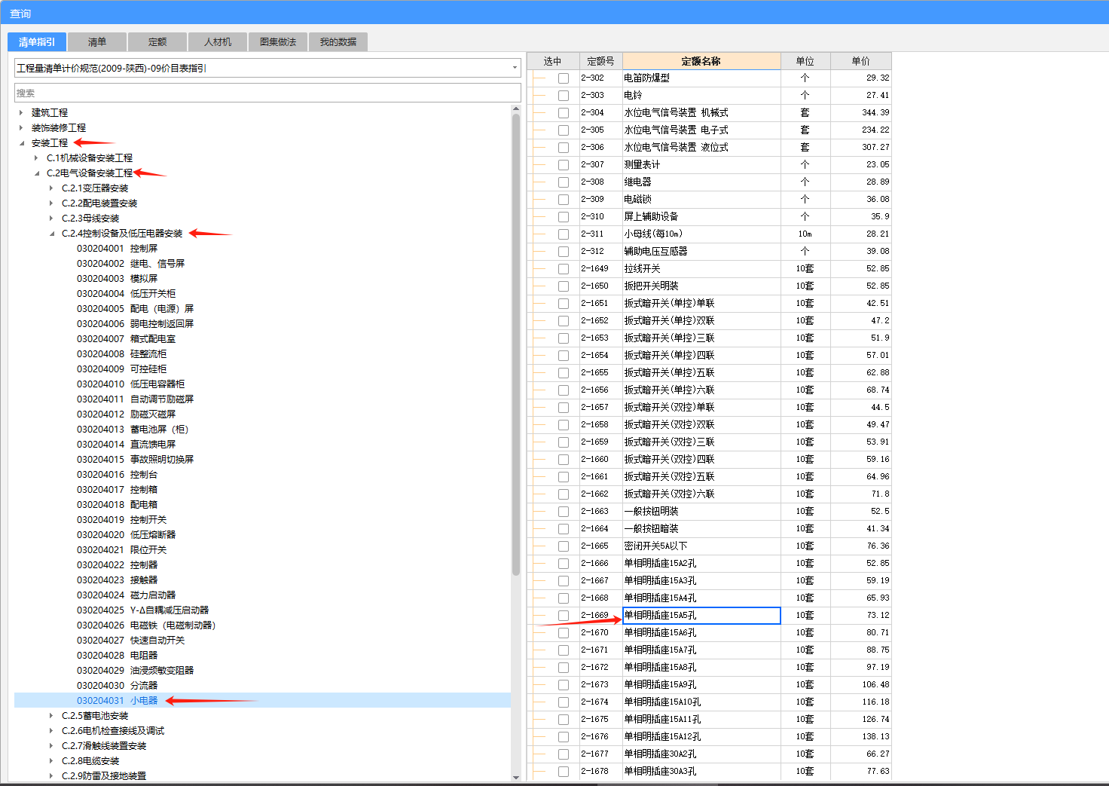Select tree item 030204001 控制屏
Image resolution: width=1109 pixels, height=786 pixels.
[x=117, y=248]
